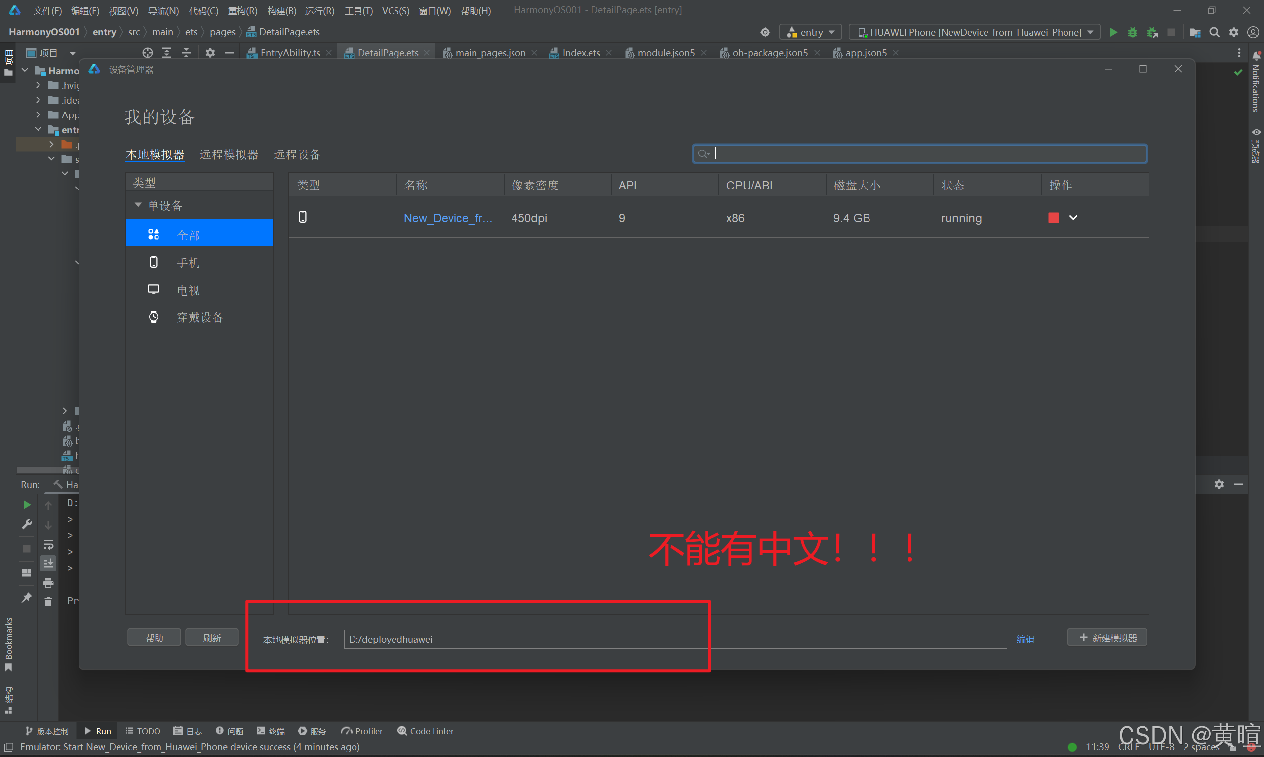Expand more actions arrow for New_Device row
This screenshot has height=757, width=1264.
click(1073, 218)
